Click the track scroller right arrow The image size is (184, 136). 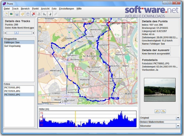click(33, 33)
